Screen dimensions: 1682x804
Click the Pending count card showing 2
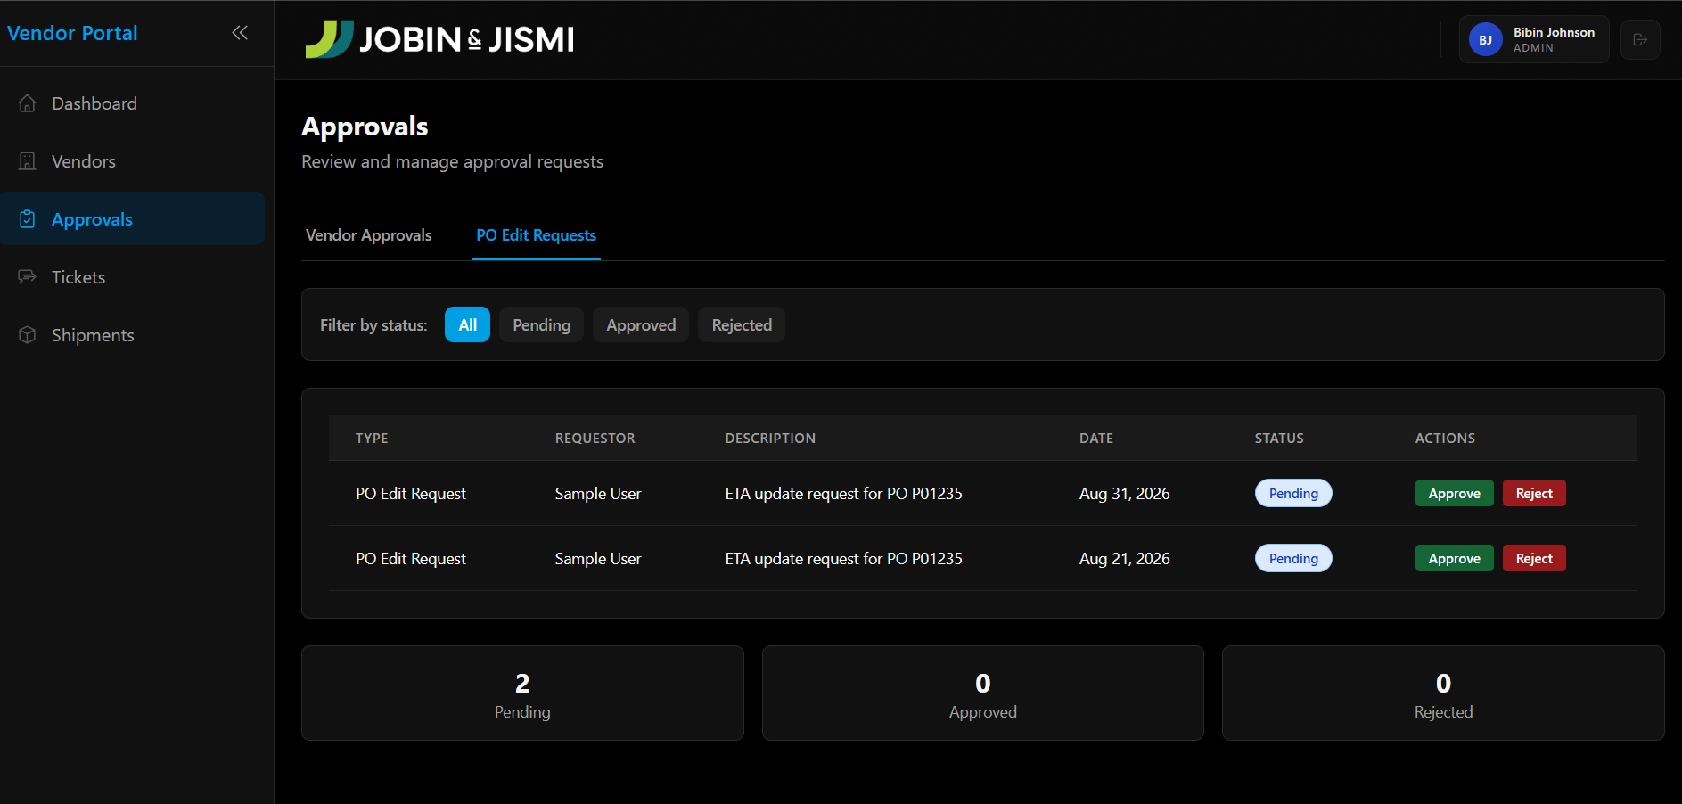point(522,693)
